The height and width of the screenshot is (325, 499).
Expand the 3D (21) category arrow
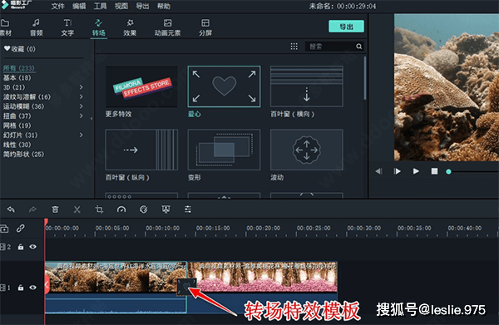point(82,87)
